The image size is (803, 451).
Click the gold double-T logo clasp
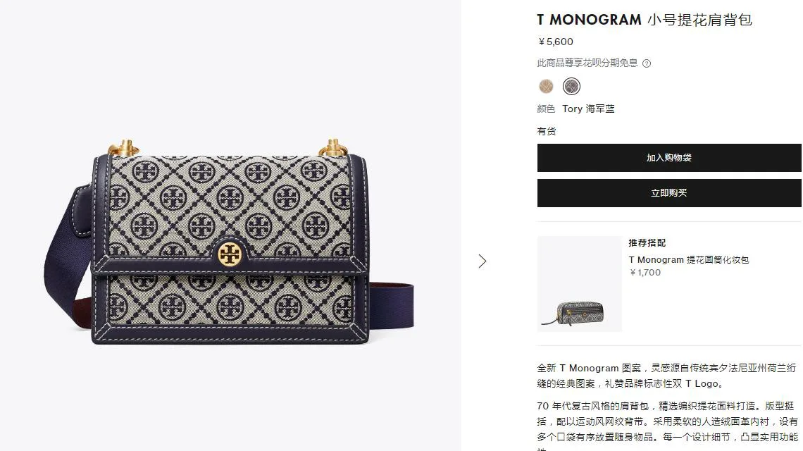point(230,254)
